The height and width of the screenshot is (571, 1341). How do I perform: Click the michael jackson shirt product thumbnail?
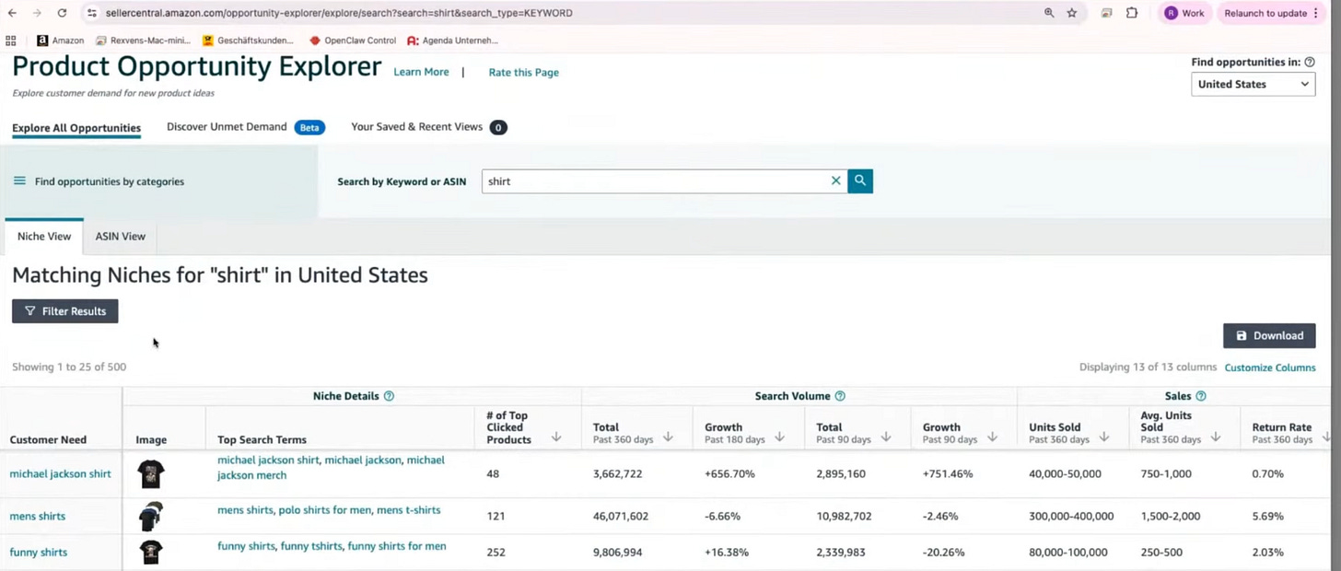(x=151, y=473)
